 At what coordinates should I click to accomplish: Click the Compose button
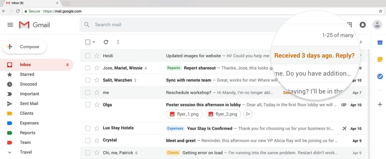click(x=25, y=47)
